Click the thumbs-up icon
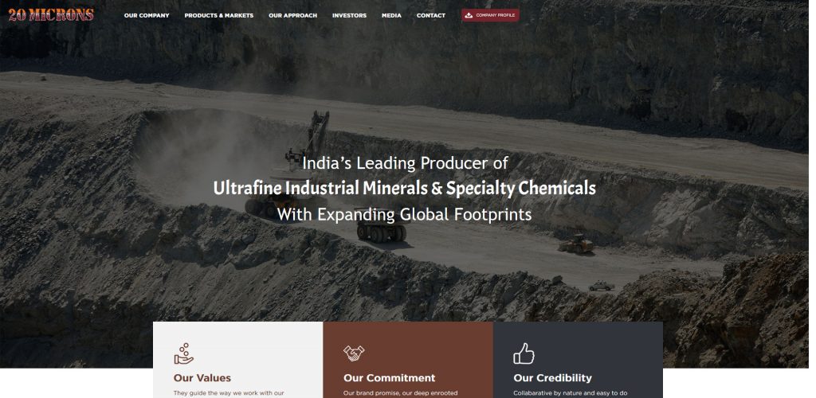This screenshot has height=398, width=816. (524, 353)
